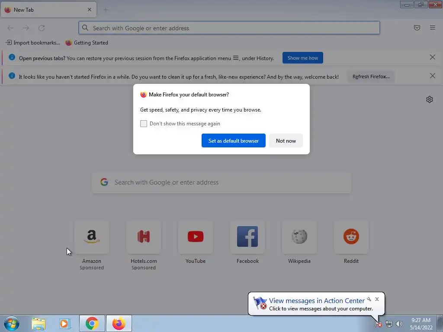Reload the page with the refresh icon
Image resolution: width=443 pixels, height=332 pixels.
pos(42,28)
